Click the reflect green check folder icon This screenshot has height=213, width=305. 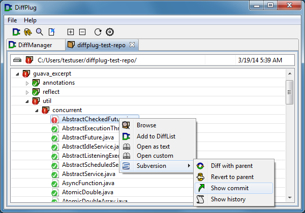point(36,92)
